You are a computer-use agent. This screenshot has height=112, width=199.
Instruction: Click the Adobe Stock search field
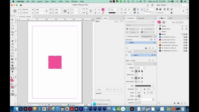coord(179,5)
